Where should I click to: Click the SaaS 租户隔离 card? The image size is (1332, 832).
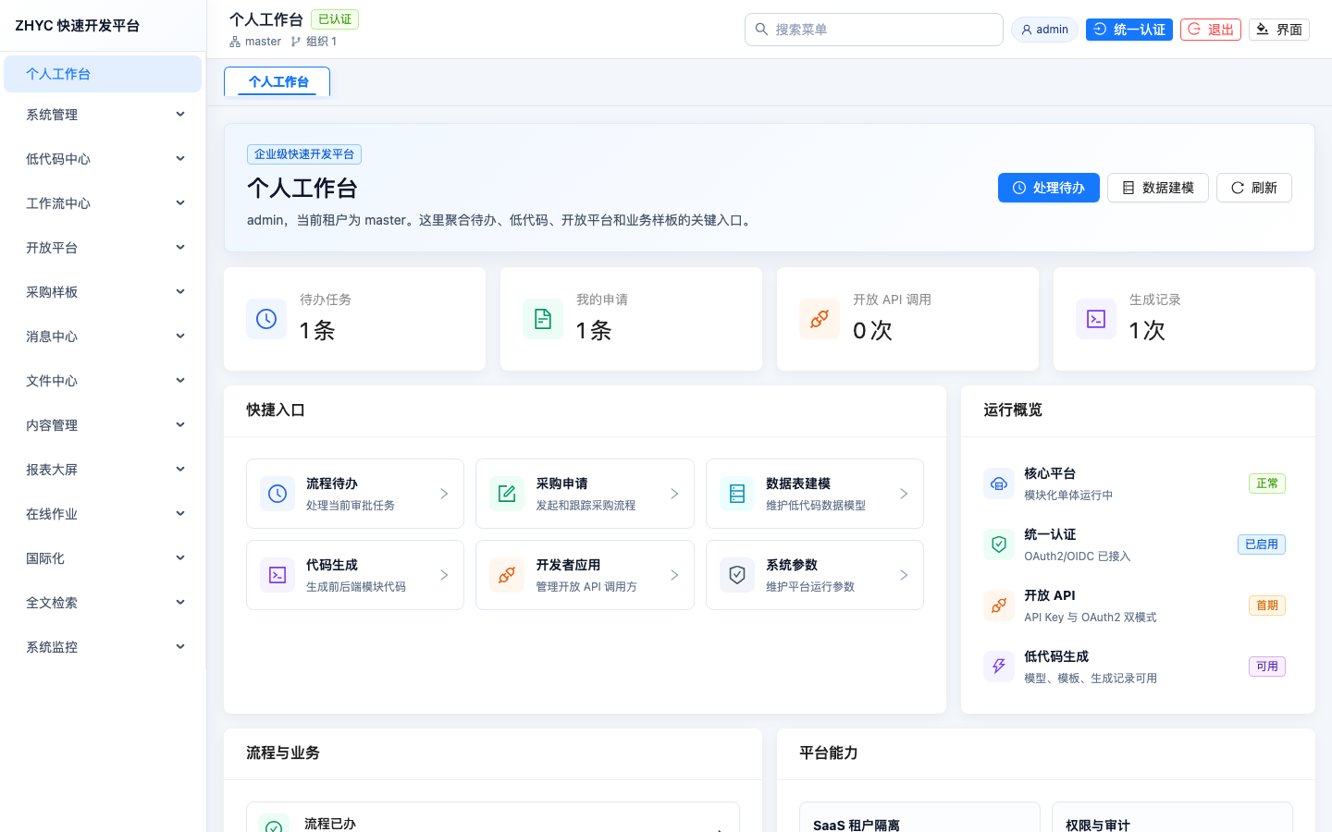[x=919, y=817]
